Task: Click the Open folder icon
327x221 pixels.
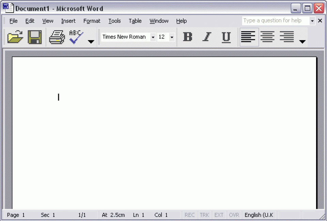Action: [x=15, y=37]
